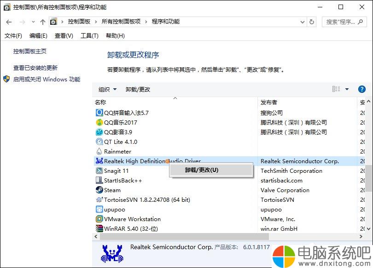Expand the chevron after 控制面板 breadcrumb
Screen dimensions: 373x268
click(x=96, y=22)
